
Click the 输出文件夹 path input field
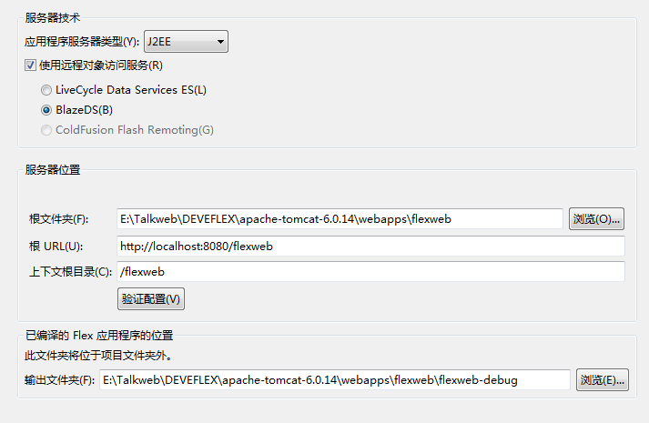[x=335, y=379]
